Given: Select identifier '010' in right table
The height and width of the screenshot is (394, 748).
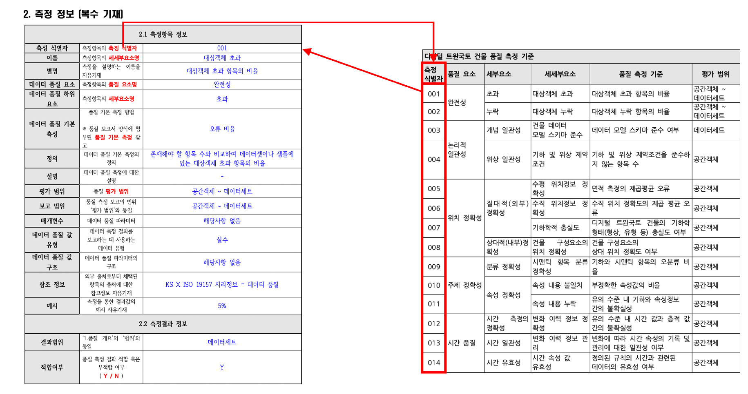Looking at the screenshot, I should click(x=434, y=286).
